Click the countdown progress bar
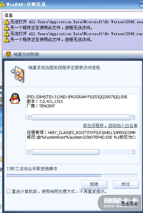 tap(72, 176)
